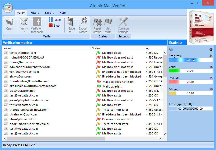Click row icon beside shiahn_wl@aol.com
The width and height of the screenshot is (216, 150).
pyautogui.click(x=6, y=114)
